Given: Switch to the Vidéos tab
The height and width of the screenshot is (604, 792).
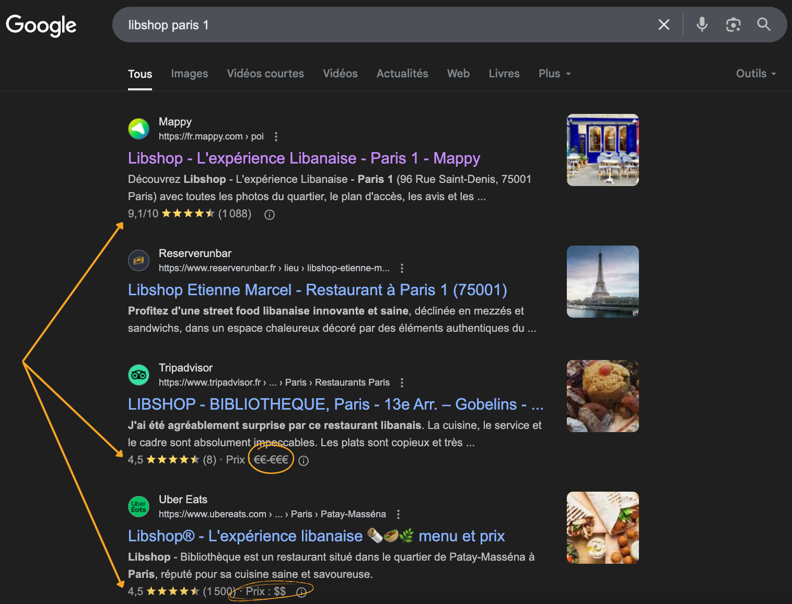Looking at the screenshot, I should click(340, 74).
